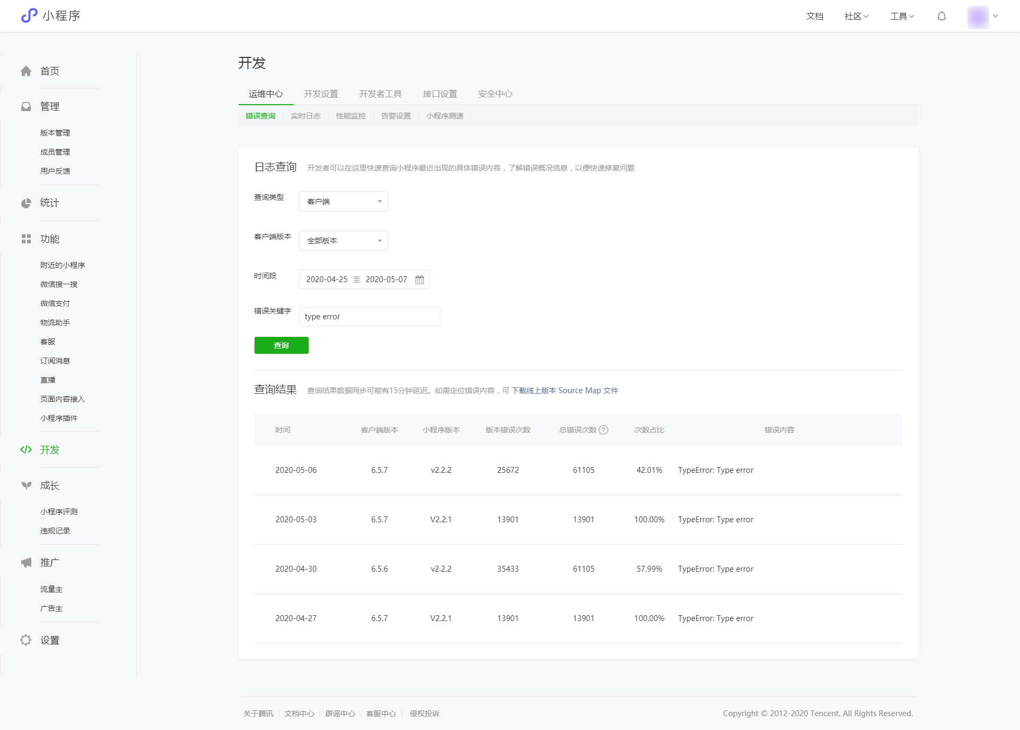The height and width of the screenshot is (730, 1020).
Task: Select the 实时日志 sub-tab
Action: click(x=305, y=116)
